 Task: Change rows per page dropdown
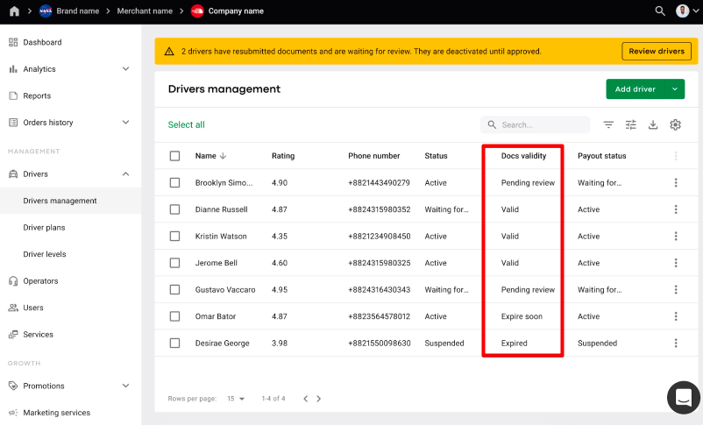237,399
